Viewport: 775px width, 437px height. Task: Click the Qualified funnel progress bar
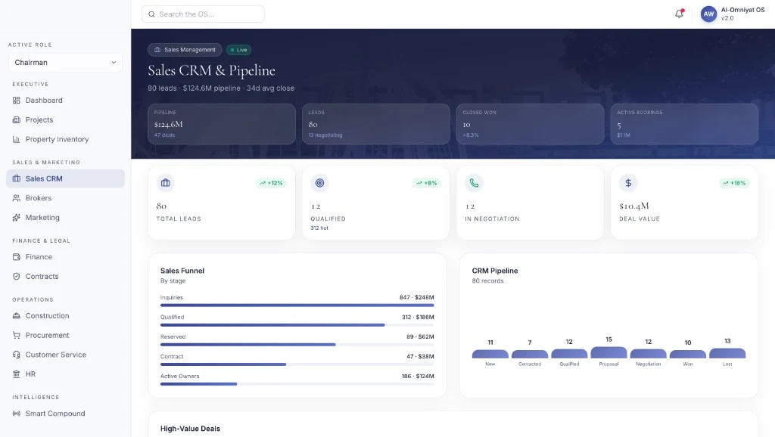[297, 325]
